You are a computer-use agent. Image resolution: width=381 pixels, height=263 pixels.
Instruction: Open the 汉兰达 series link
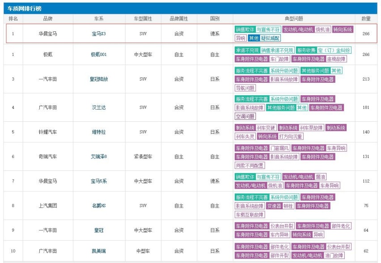pyautogui.click(x=99, y=107)
